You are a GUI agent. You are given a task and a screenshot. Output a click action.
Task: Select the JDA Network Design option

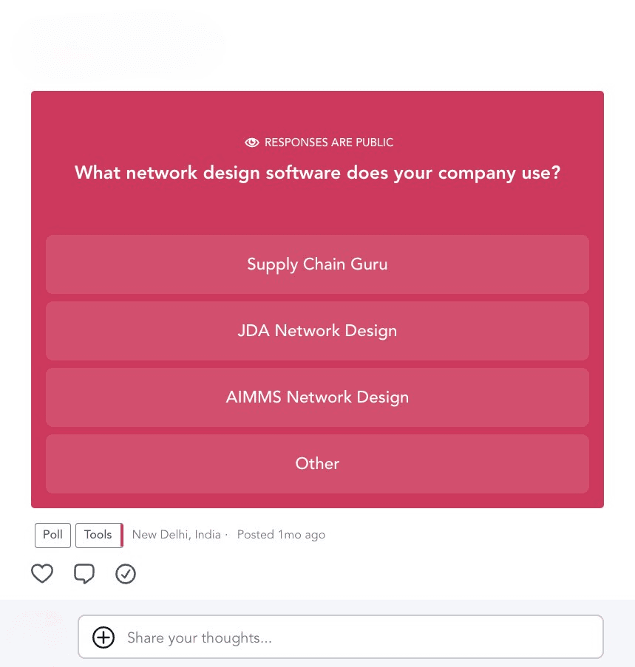tap(317, 331)
